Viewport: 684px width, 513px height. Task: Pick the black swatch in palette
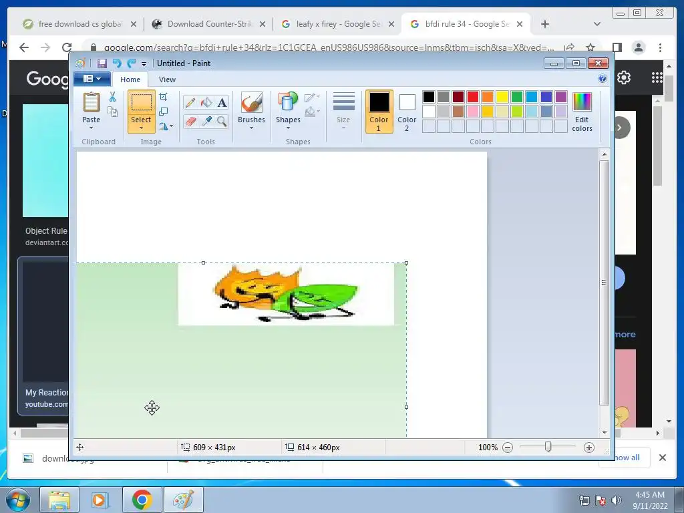tap(428, 97)
